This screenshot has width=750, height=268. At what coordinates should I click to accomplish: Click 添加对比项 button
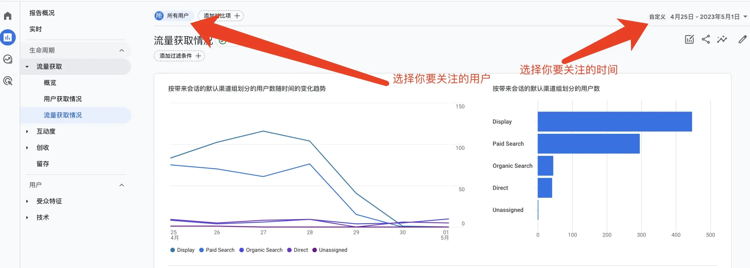tap(221, 16)
